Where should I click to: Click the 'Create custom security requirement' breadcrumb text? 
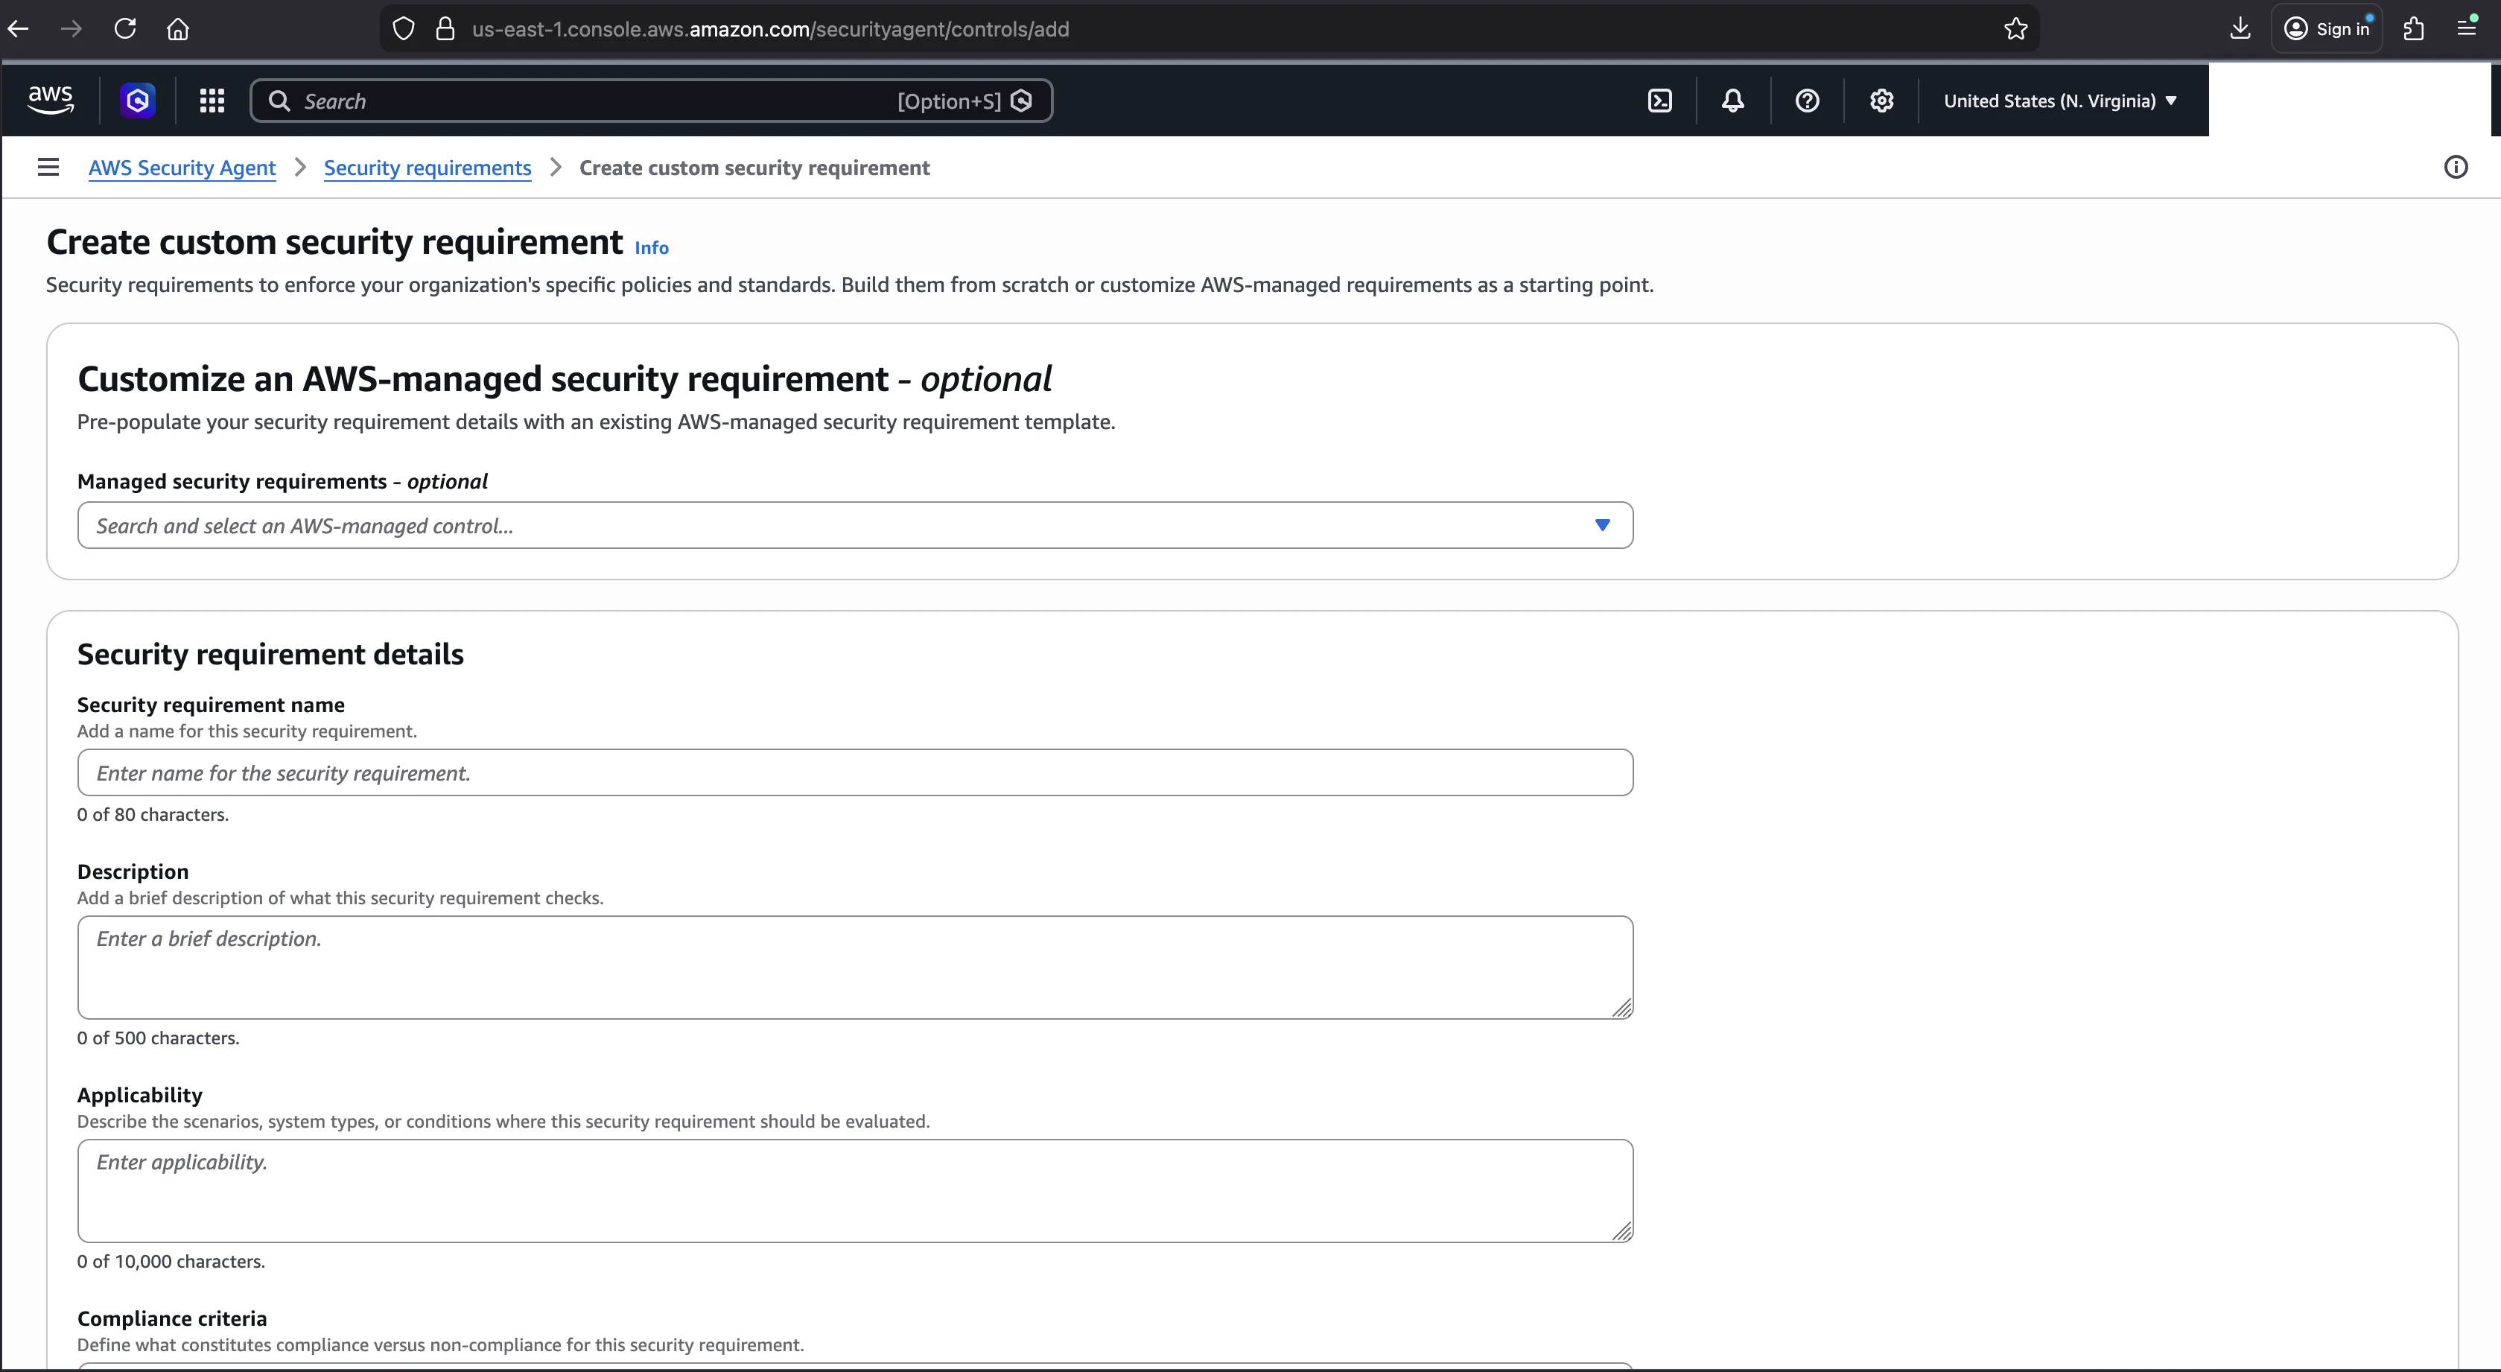[754, 168]
